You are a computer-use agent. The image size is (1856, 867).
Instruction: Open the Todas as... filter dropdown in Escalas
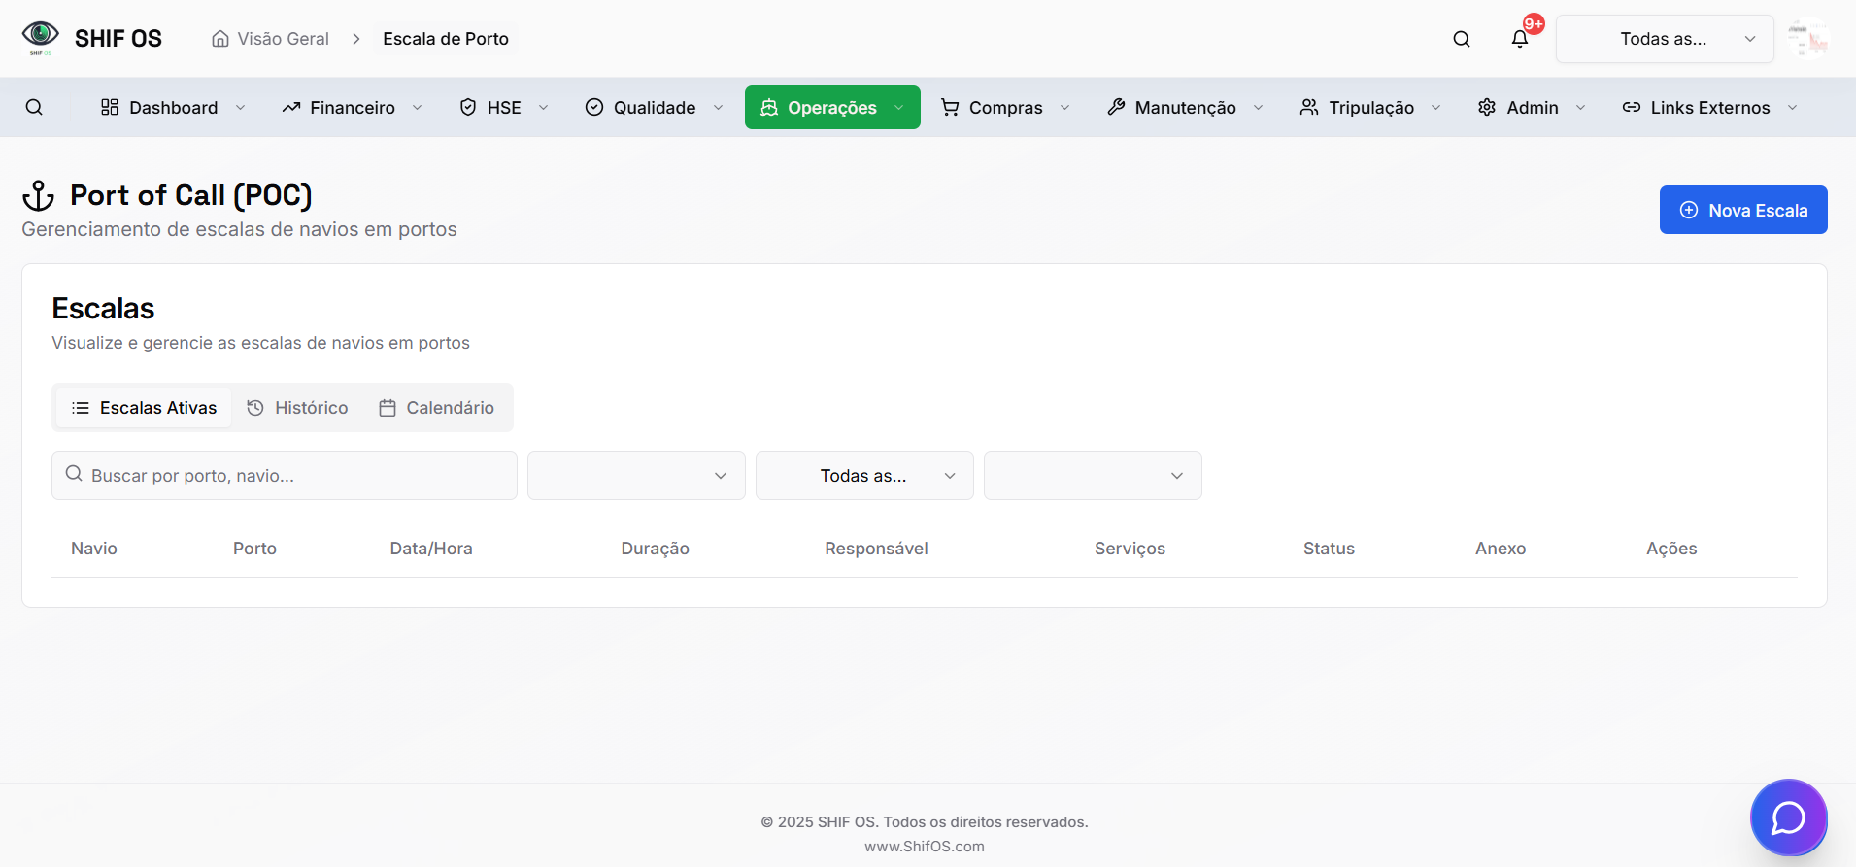pyautogui.click(x=864, y=476)
